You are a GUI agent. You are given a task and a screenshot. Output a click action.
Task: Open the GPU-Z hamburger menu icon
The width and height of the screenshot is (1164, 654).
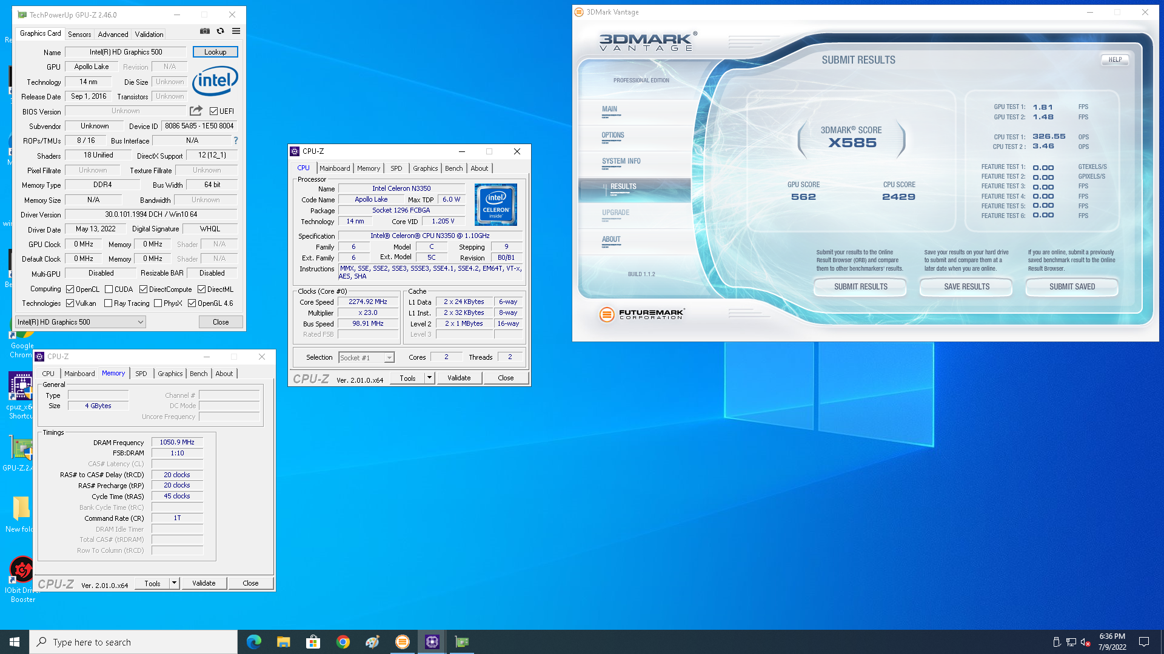click(236, 31)
